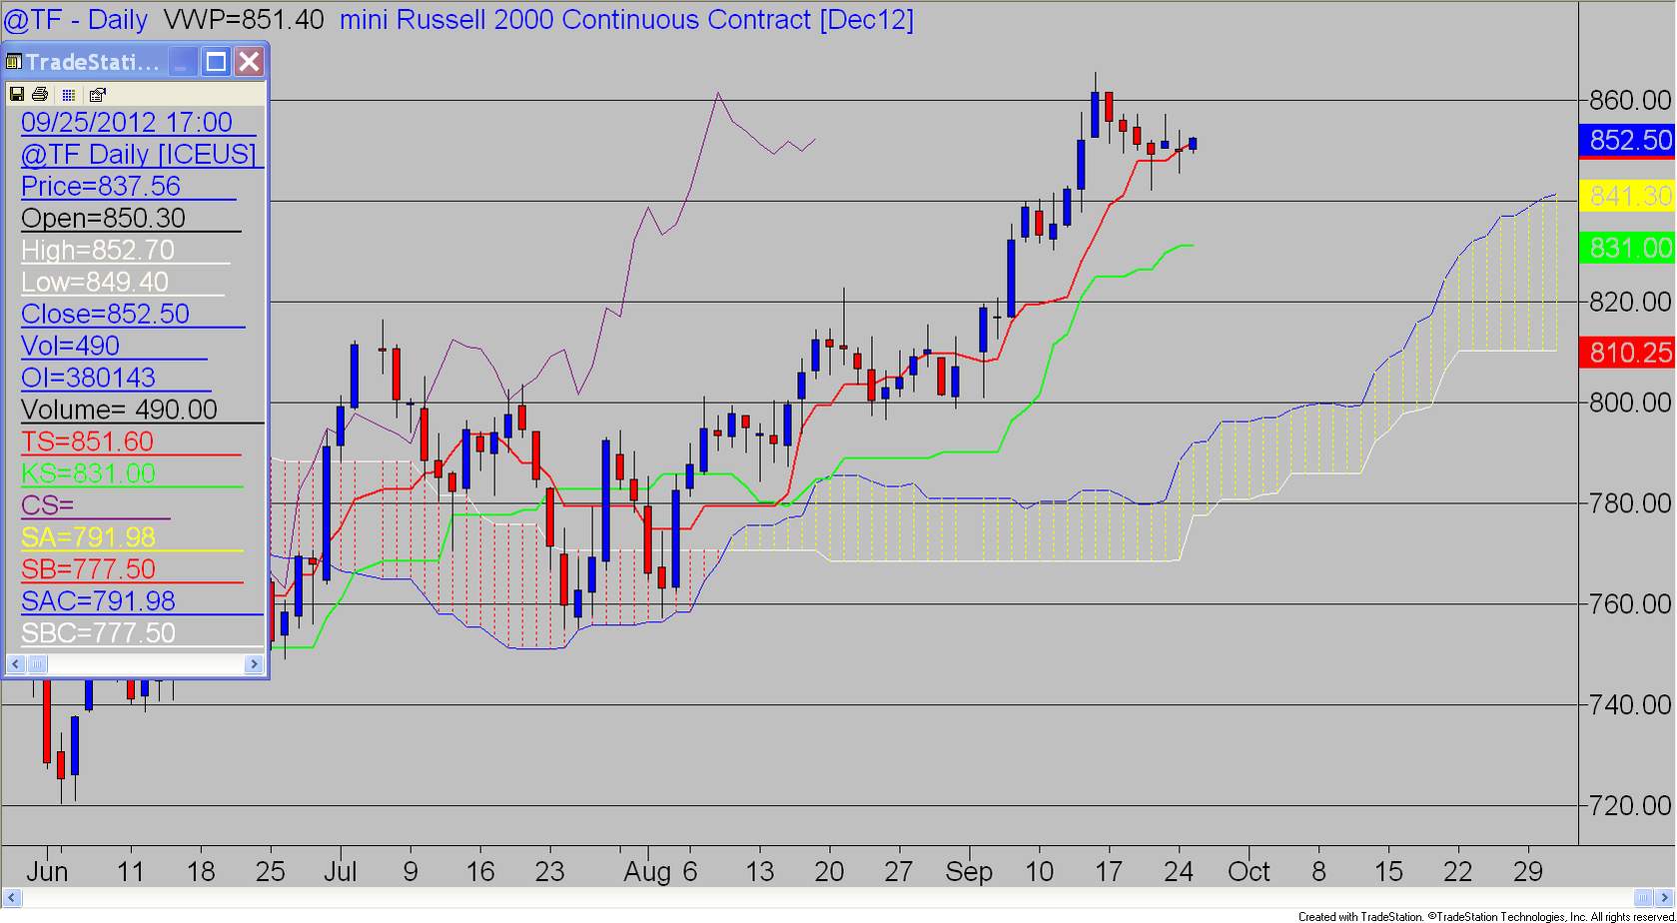The width and height of the screenshot is (1677, 923).
Task: Click the data window title bar text
Action: pyautogui.click(x=92, y=62)
